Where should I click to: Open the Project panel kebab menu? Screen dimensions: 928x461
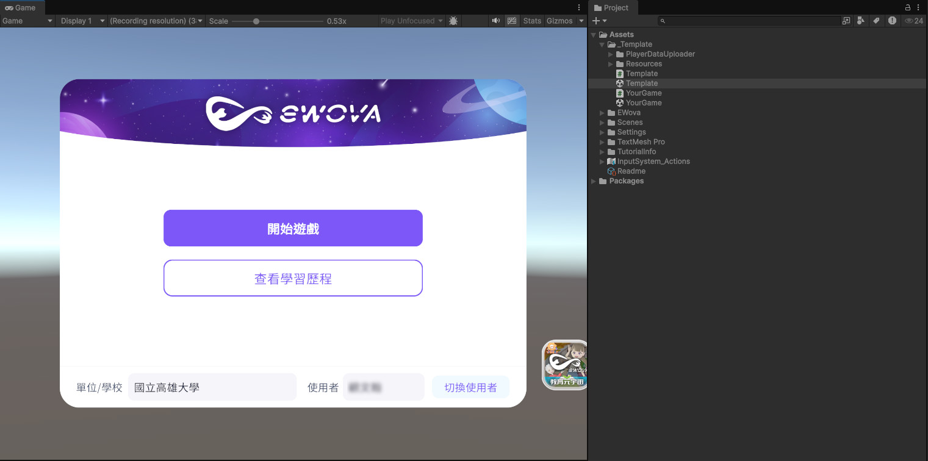[918, 7]
